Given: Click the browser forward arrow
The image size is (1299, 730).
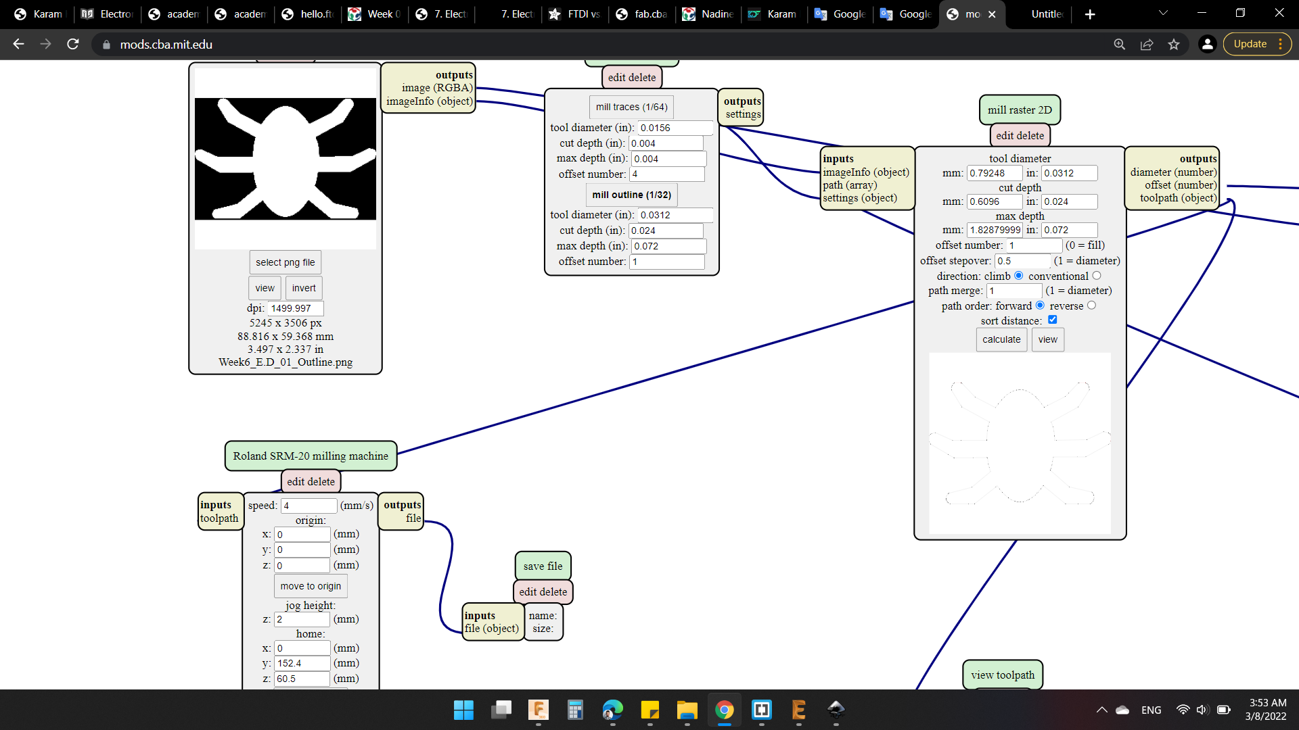Looking at the screenshot, I should tap(45, 44).
